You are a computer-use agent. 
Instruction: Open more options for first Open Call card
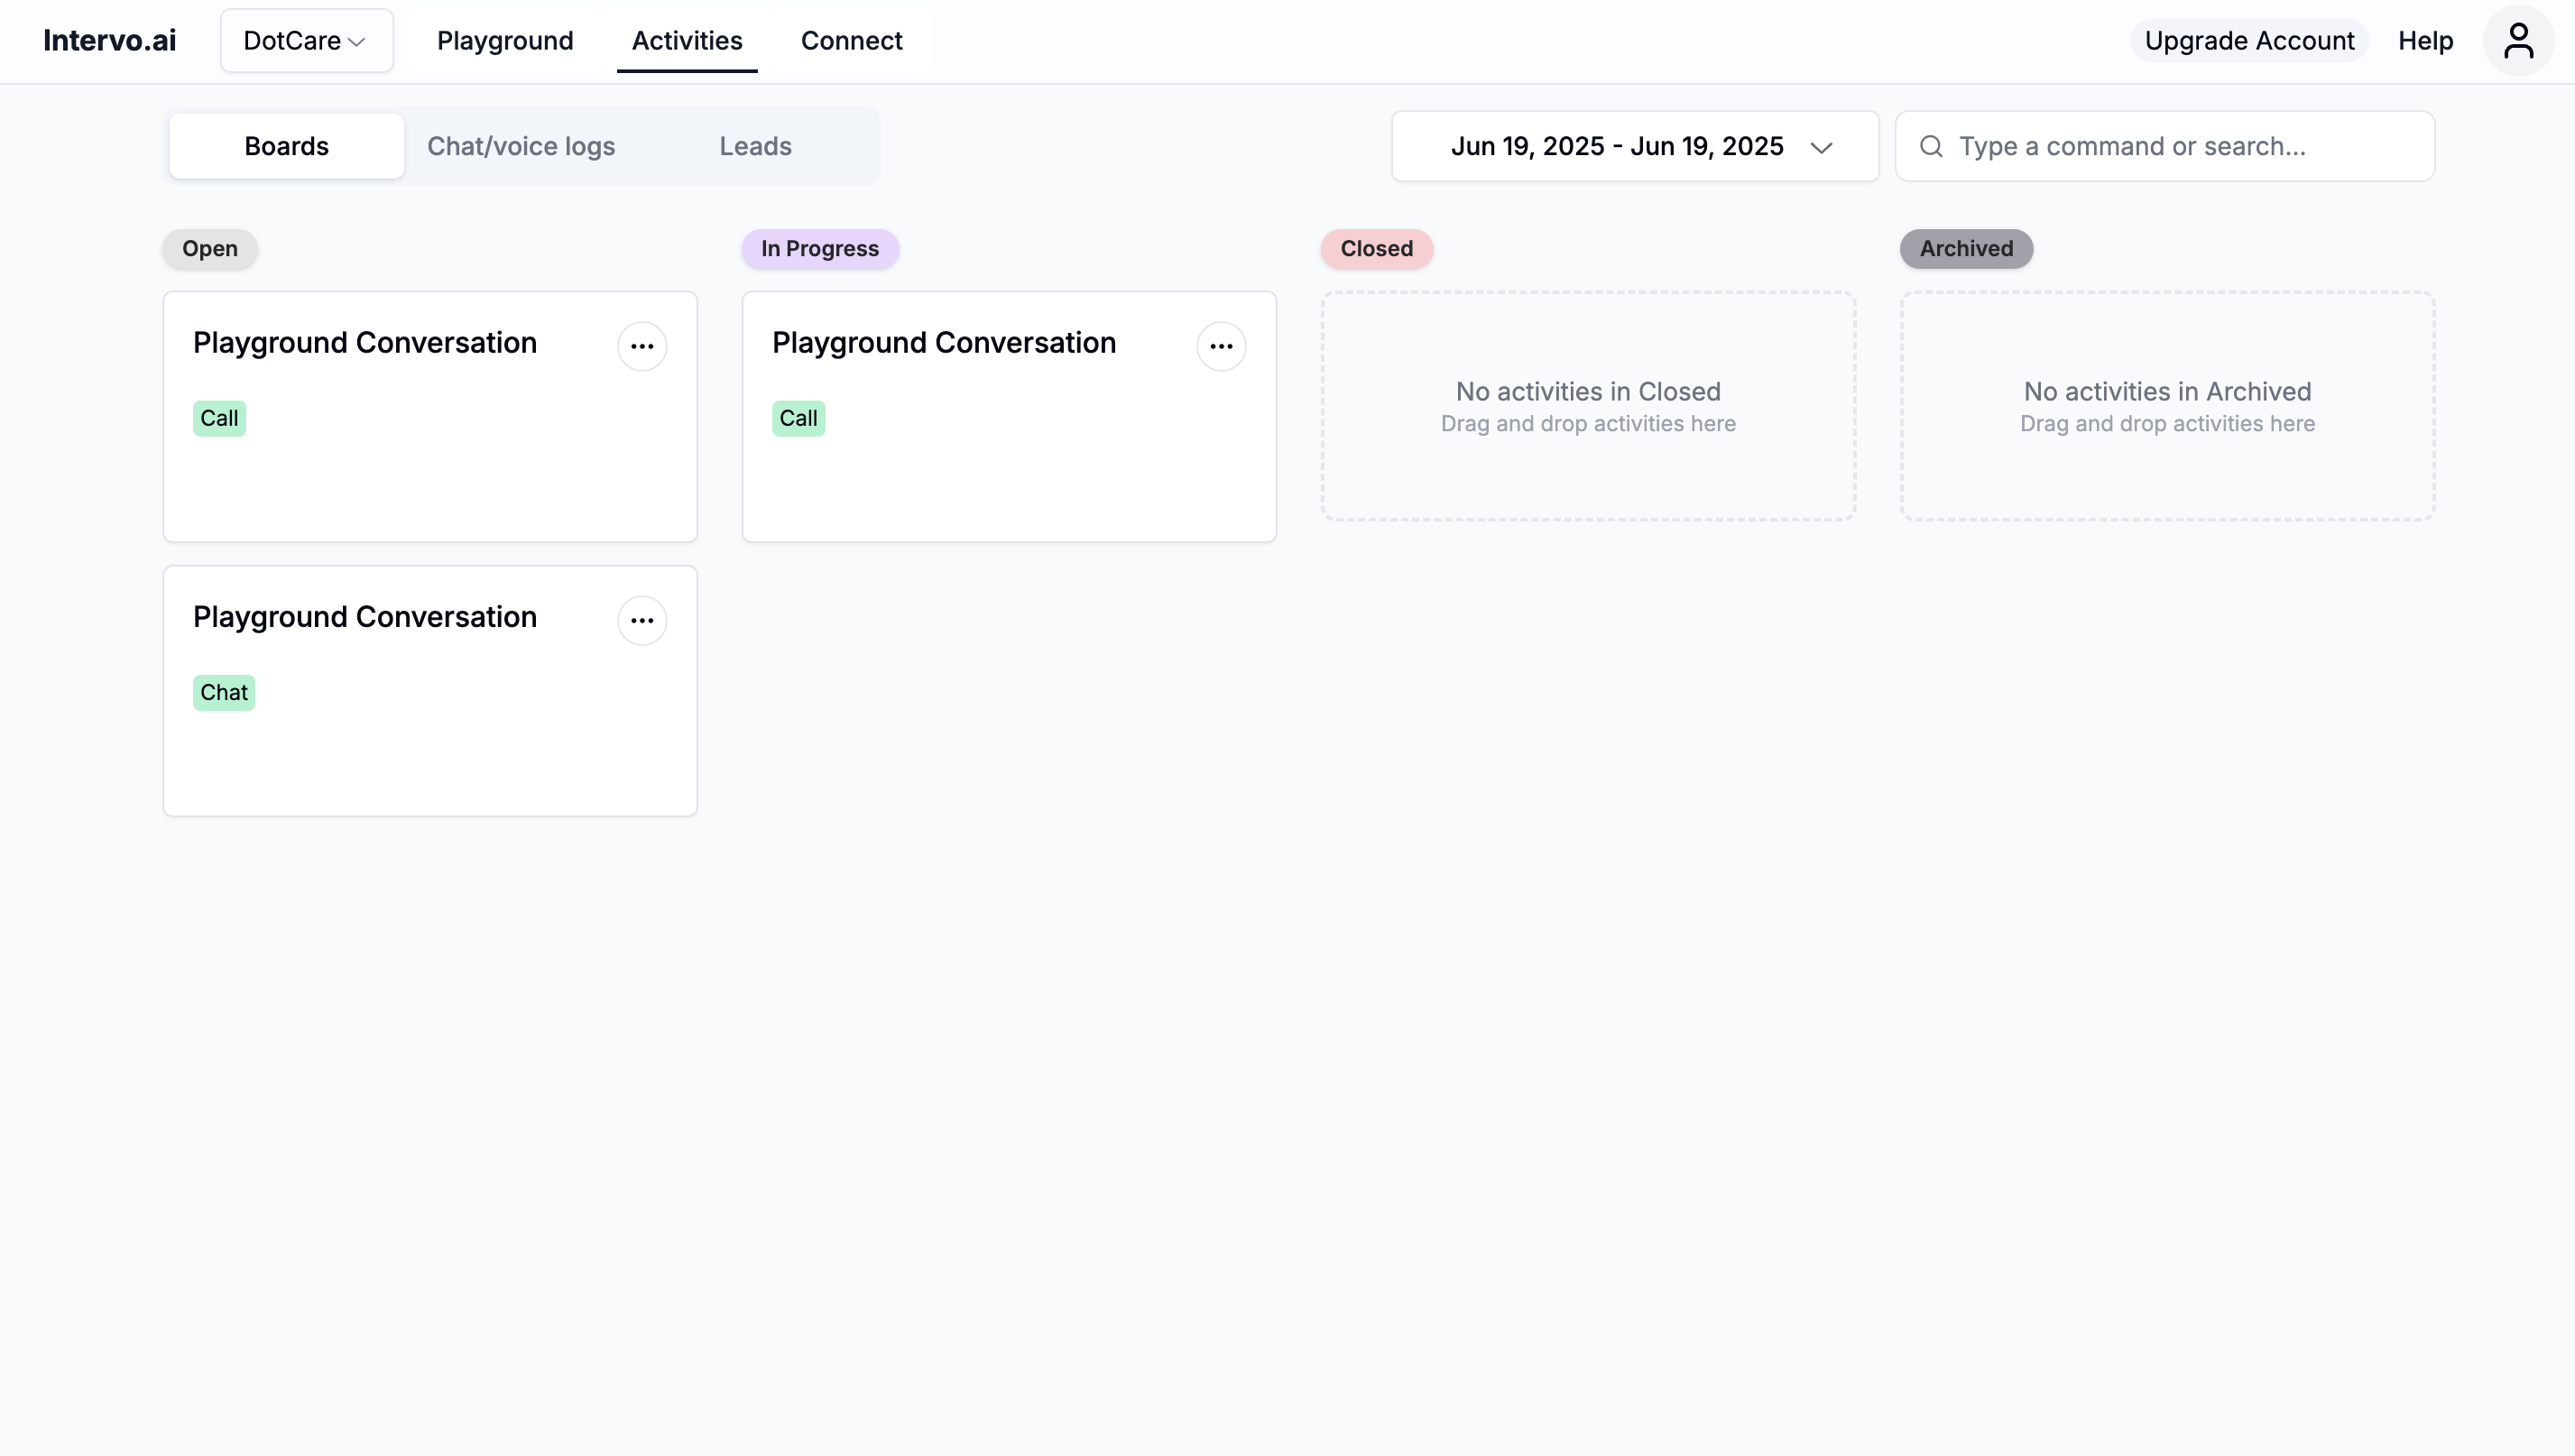(642, 346)
